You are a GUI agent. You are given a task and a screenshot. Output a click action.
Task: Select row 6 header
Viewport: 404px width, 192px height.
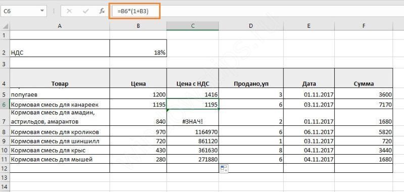pos(5,105)
